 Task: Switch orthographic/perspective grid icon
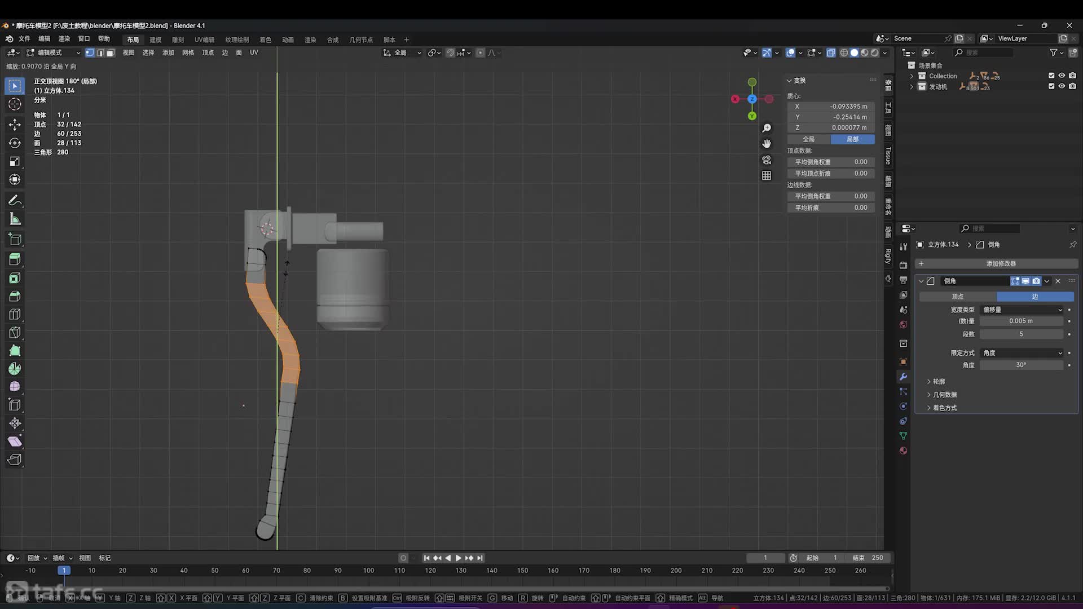767,176
